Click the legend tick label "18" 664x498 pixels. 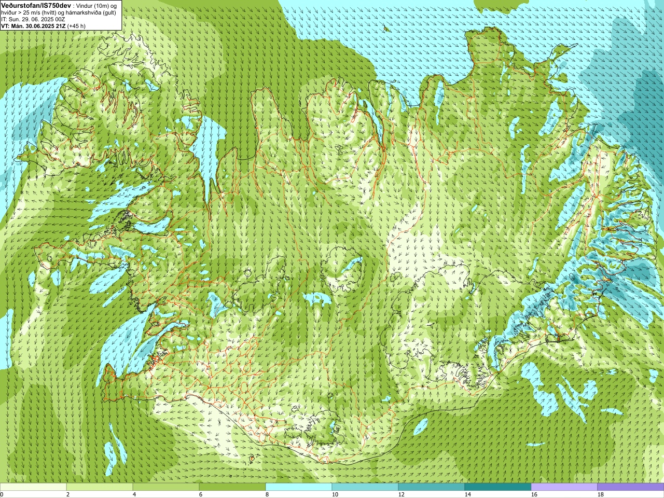(601, 495)
